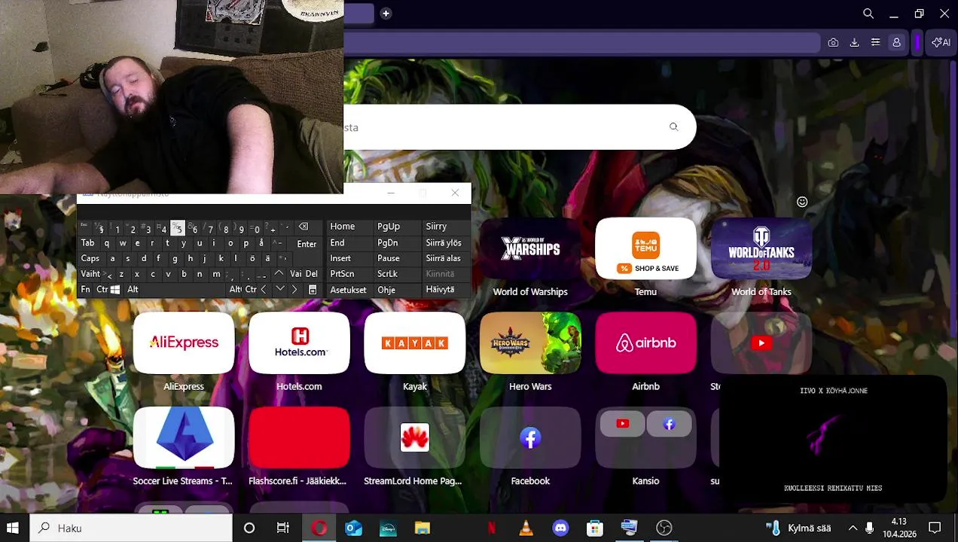Click the Haku taskbar search box
The width and height of the screenshot is (958, 542).
click(x=131, y=528)
